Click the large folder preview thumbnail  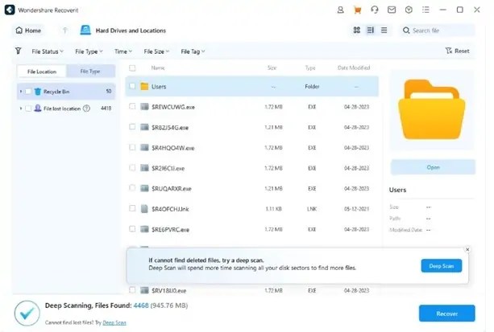[x=432, y=109]
